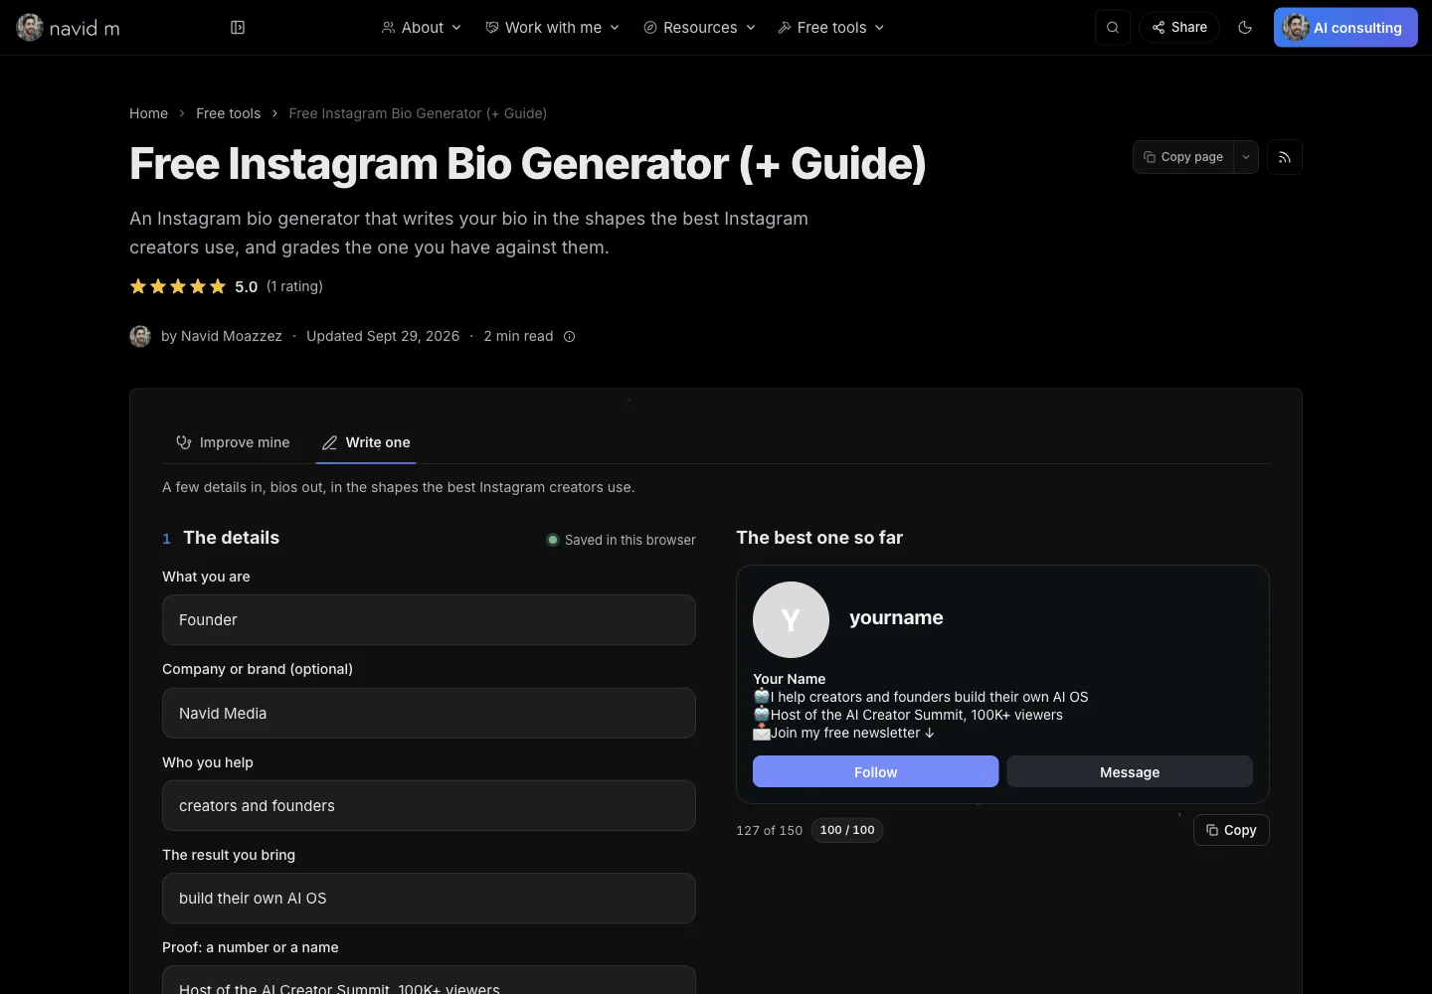The width and height of the screenshot is (1432, 994).
Task: Open the Free tools breadcrumb link
Action: (x=229, y=113)
